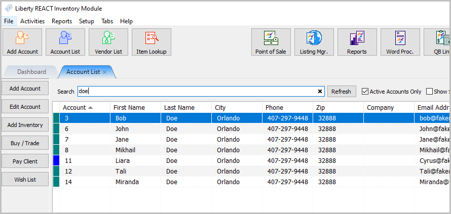Sort by the Company column header
Image resolution: width=451 pixels, height=214 pixels.
pos(389,108)
